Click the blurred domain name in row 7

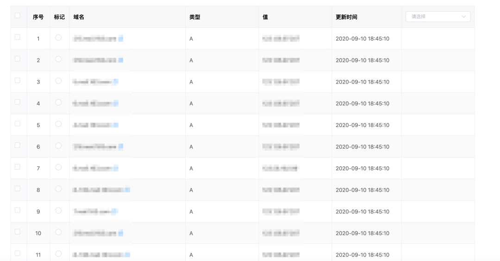pos(93,169)
